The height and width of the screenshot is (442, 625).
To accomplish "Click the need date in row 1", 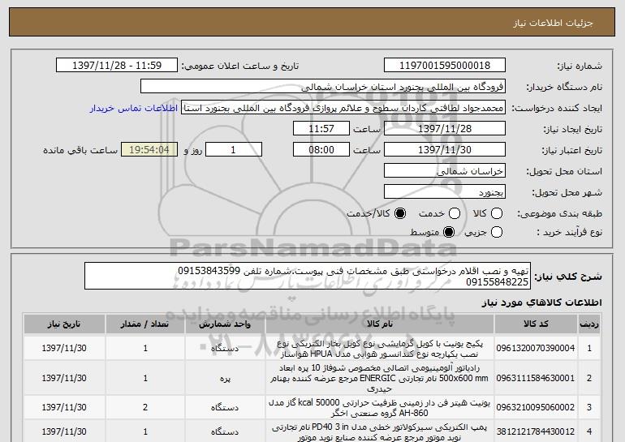I will tap(64, 349).
